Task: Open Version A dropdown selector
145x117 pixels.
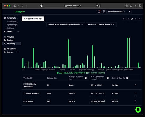Action: (x=66, y=24)
